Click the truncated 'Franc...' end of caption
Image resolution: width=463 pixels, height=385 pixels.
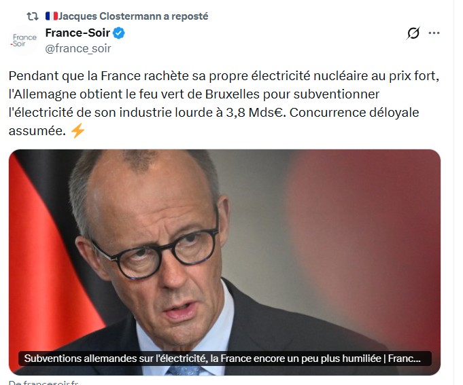tap(405, 359)
